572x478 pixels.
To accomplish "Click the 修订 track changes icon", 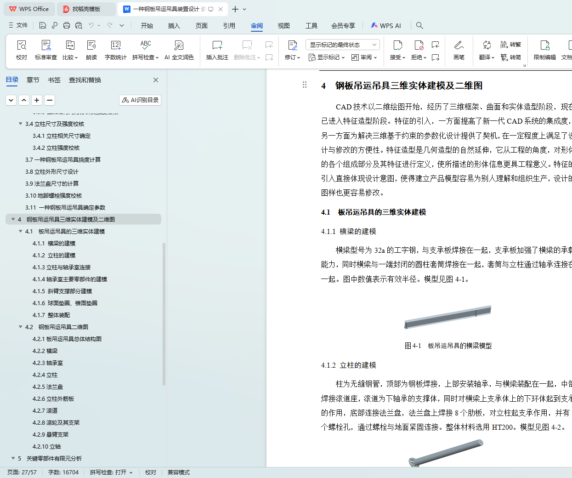I will point(293,45).
